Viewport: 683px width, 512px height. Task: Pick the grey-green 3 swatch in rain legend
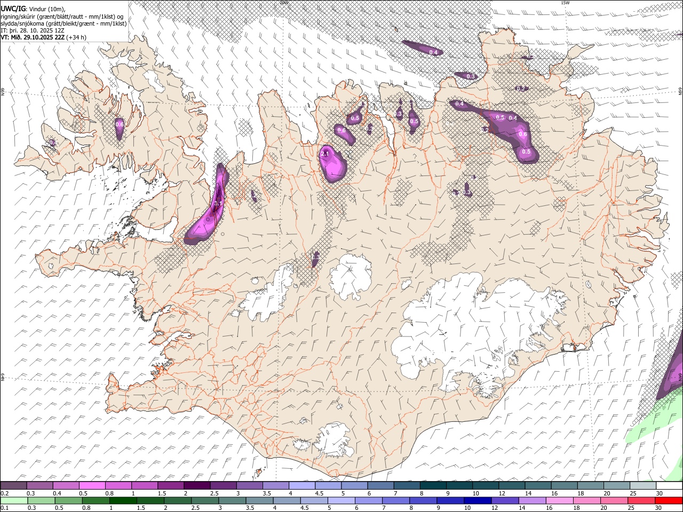(232, 500)
